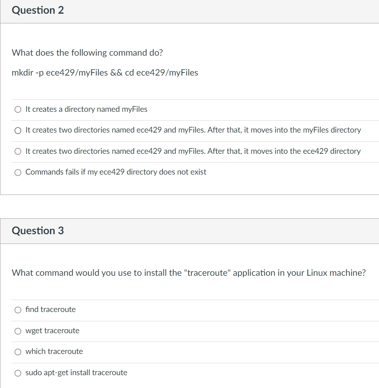Select the radio button for "It creates a directory named myFiles"
This screenshot has height=388, width=379.
18,109
